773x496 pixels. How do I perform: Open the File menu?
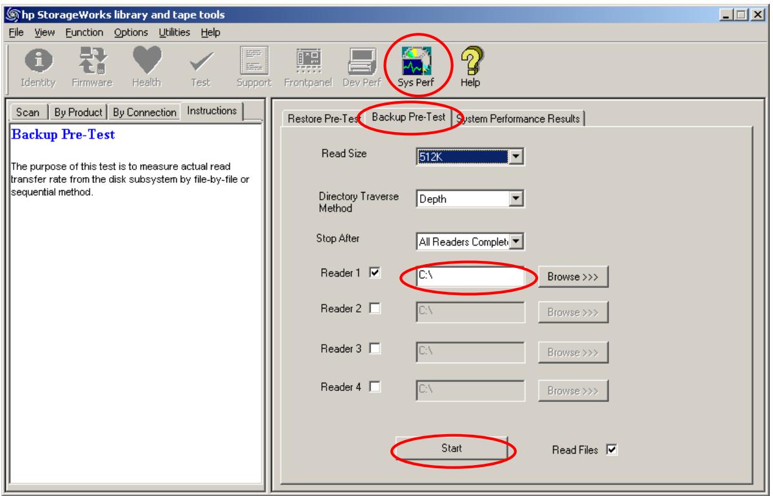[x=16, y=32]
